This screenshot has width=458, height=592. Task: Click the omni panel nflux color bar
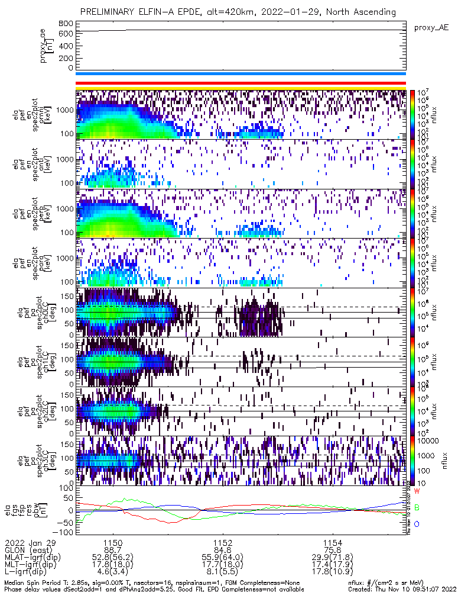tap(412, 115)
